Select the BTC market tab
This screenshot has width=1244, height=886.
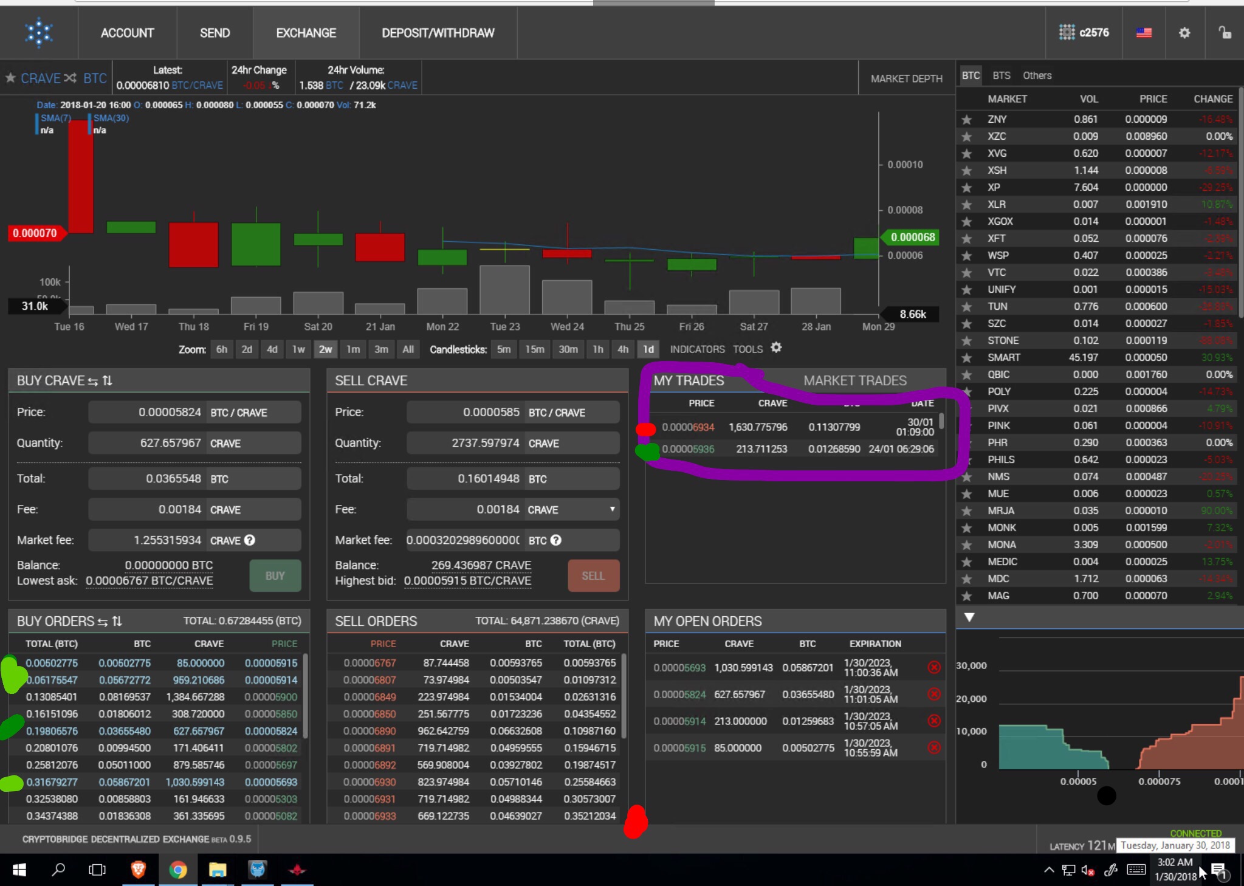point(971,76)
